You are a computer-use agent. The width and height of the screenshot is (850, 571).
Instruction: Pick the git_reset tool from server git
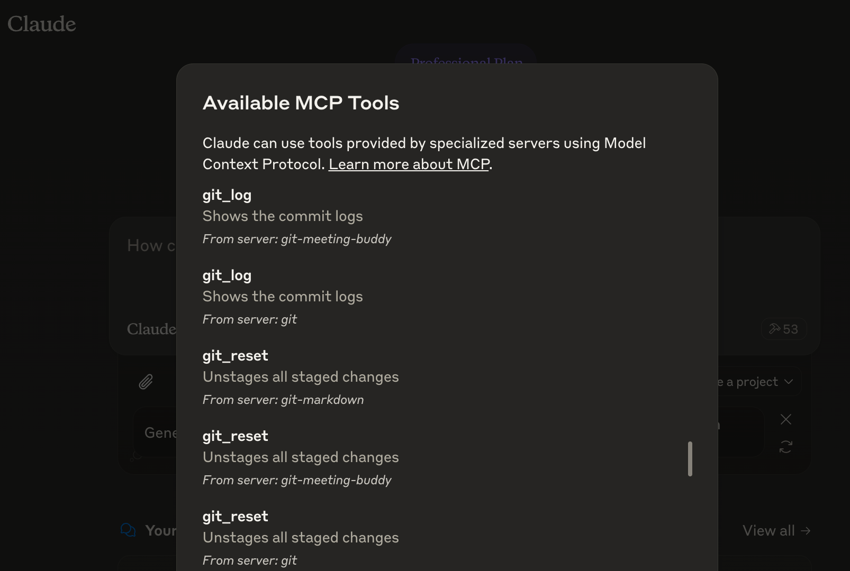pos(301,538)
